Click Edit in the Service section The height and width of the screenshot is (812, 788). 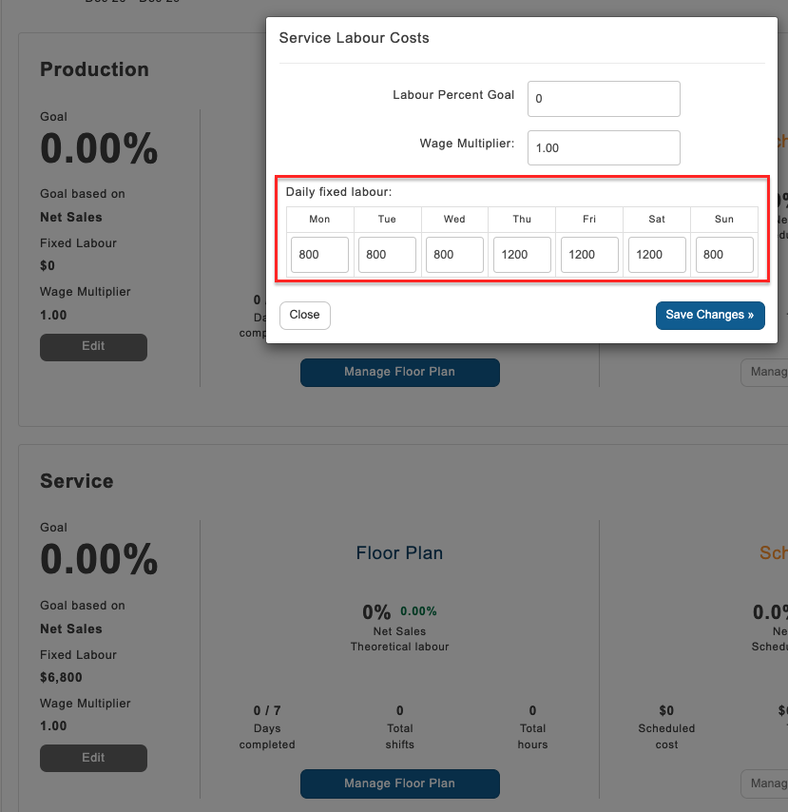click(x=93, y=758)
